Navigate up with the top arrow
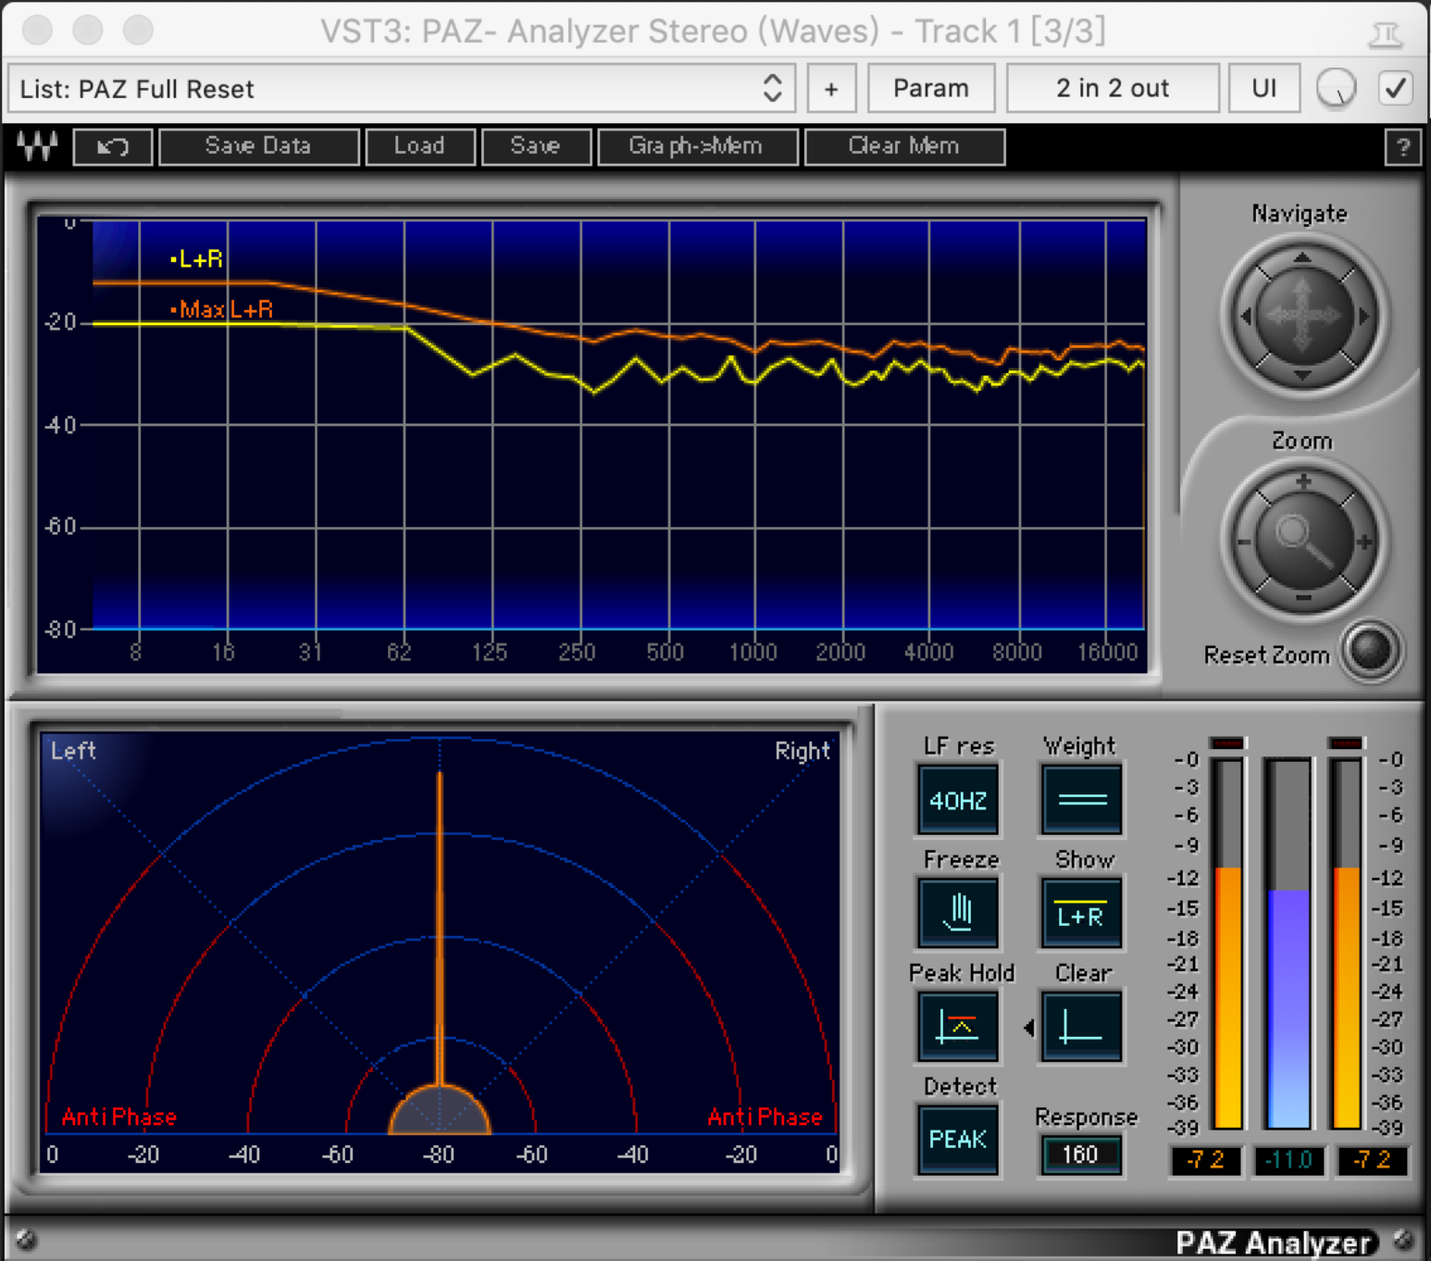Viewport: 1431px width, 1261px height. (1302, 256)
